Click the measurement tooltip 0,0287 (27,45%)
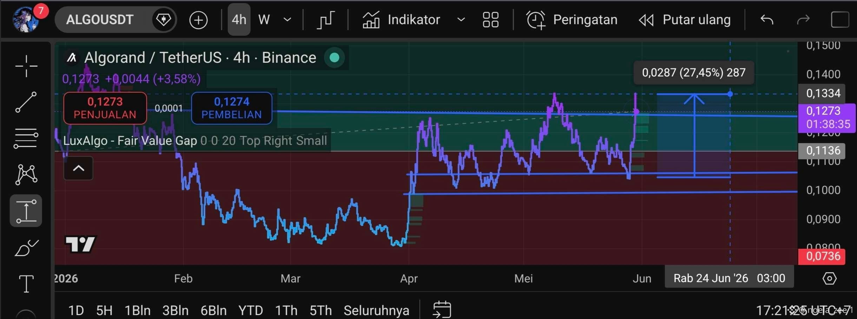This screenshot has width=857, height=319. pyautogui.click(x=694, y=73)
